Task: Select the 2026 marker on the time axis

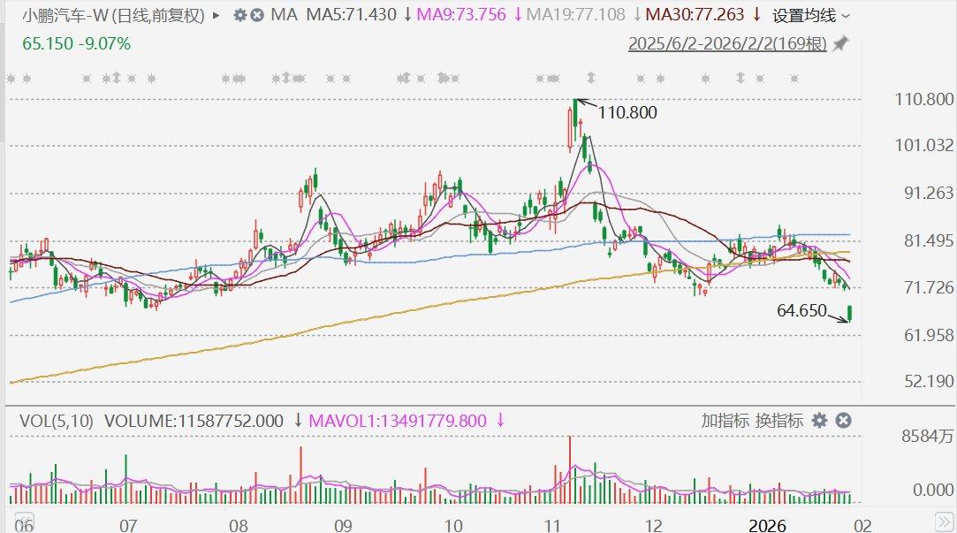Action: (767, 526)
